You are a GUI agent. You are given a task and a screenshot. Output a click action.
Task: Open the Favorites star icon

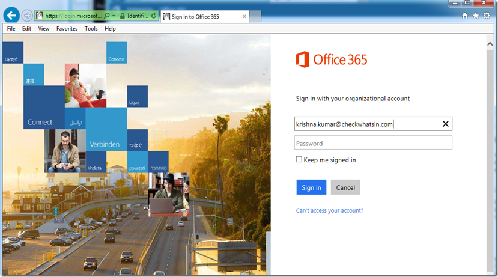(475, 16)
